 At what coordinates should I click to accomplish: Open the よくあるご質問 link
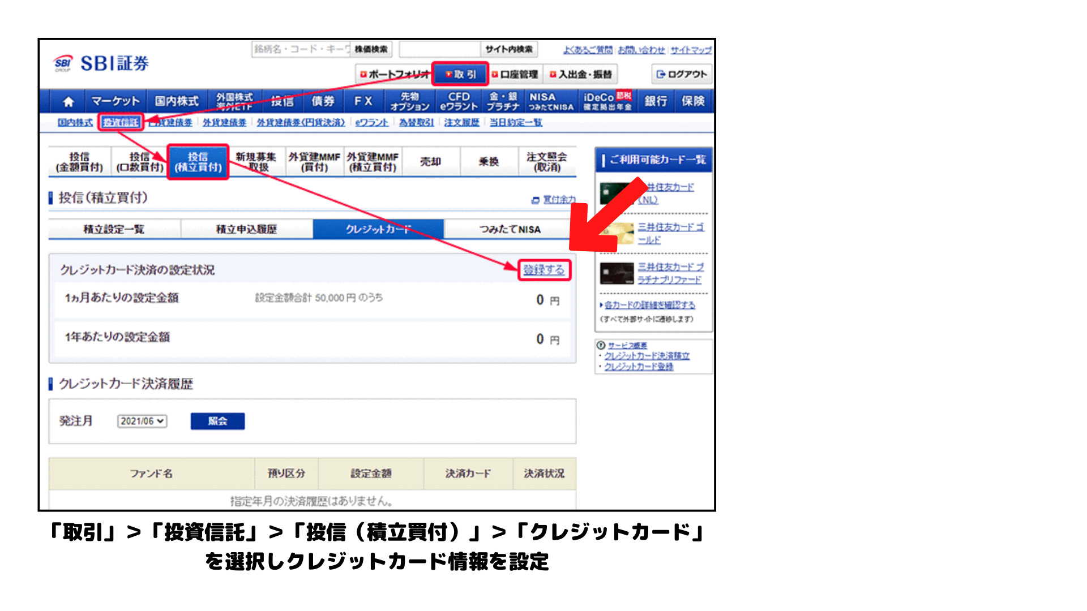[588, 50]
